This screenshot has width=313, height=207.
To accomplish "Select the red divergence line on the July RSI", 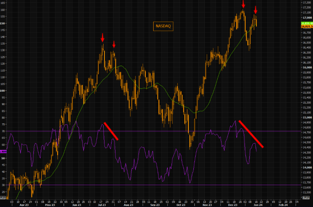I will (x=111, y=131).
